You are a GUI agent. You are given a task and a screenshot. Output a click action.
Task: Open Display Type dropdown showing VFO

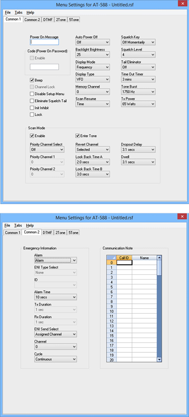pyautogui.click(x=92, y=79)
